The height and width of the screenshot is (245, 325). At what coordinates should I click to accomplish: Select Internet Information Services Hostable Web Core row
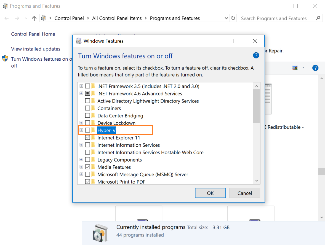150,152
